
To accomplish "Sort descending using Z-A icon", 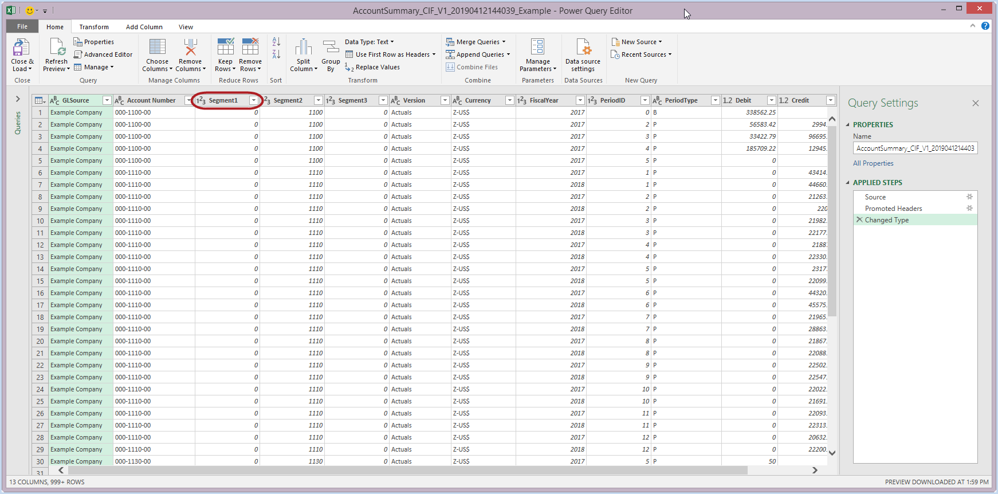I will pos(276,54).
